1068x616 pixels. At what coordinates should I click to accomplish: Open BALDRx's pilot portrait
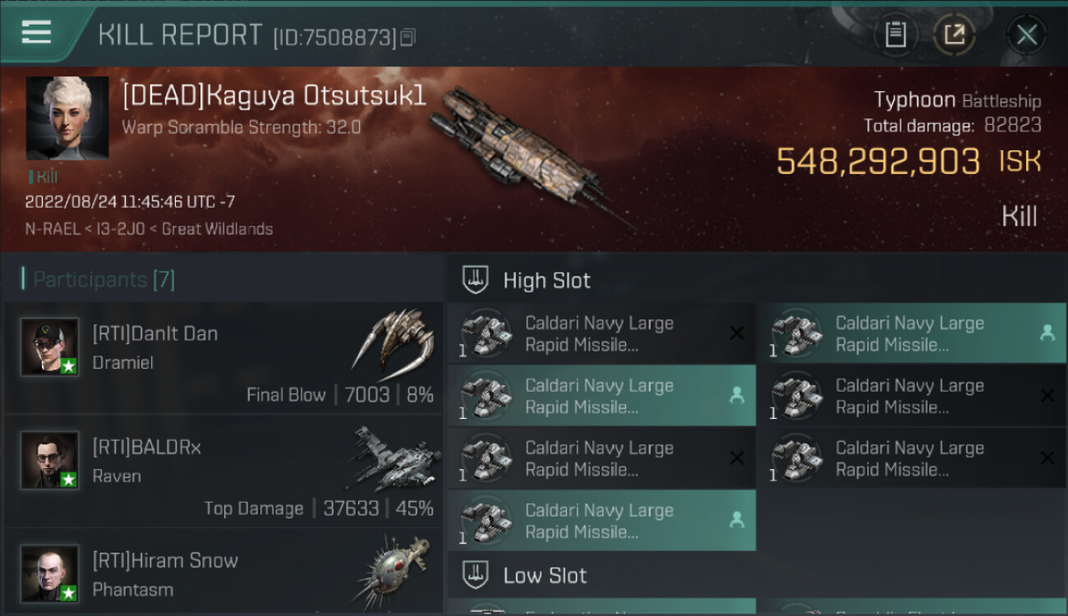[x=50, y=460]
